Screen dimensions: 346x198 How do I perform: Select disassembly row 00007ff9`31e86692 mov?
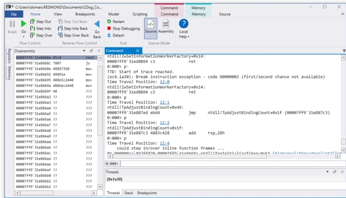[x=56, y=75]
